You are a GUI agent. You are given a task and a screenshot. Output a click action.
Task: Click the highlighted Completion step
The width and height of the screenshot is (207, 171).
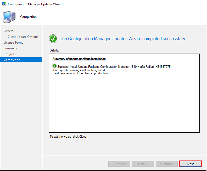pyautogui.click(x=12, y=60)
